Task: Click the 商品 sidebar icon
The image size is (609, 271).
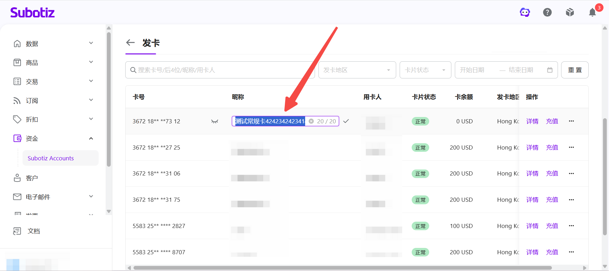Action: pyautogui.click(x=17, y=62)
